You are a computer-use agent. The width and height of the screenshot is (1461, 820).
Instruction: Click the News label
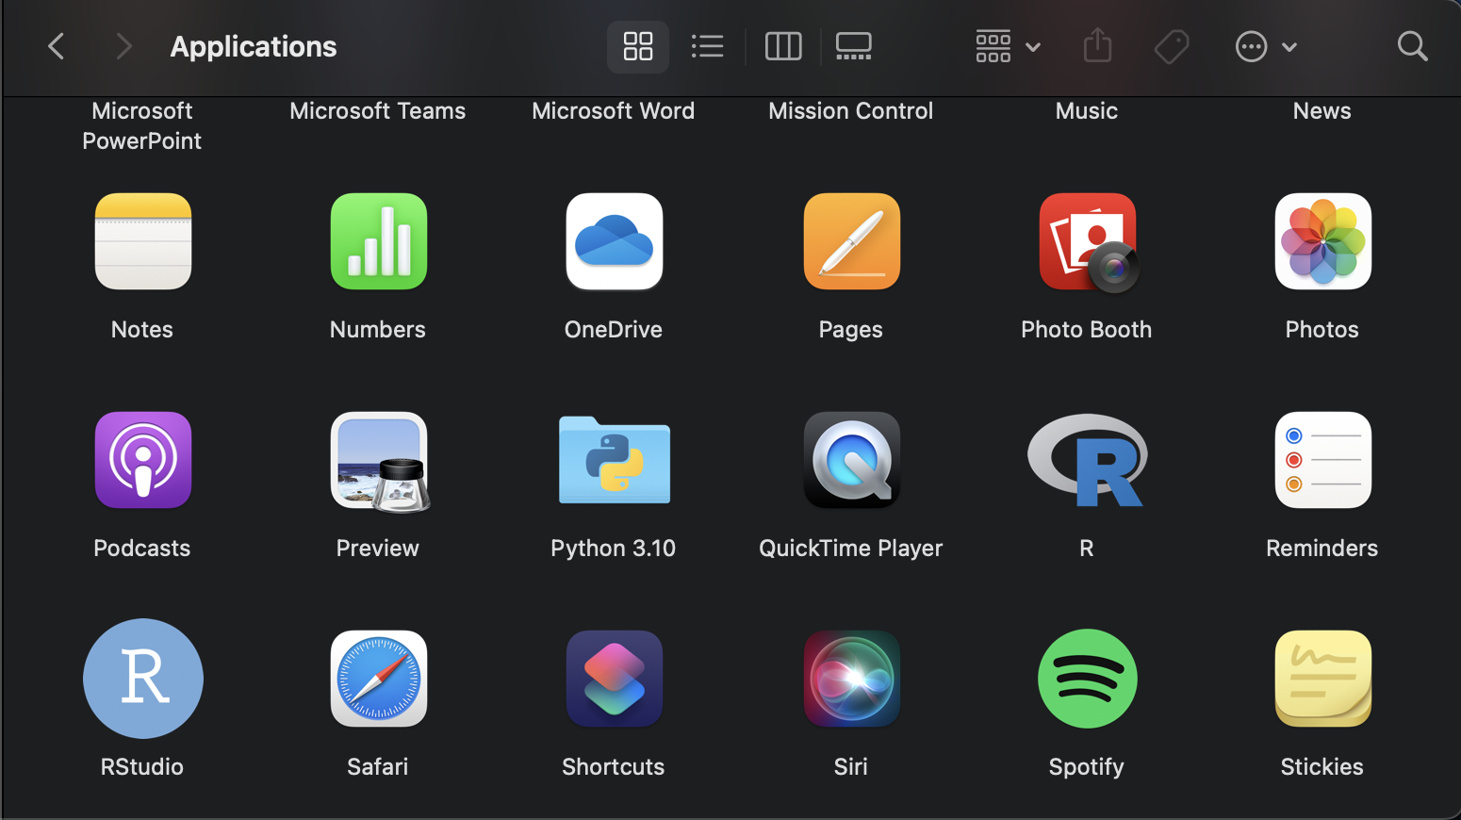pos(1322,111)
